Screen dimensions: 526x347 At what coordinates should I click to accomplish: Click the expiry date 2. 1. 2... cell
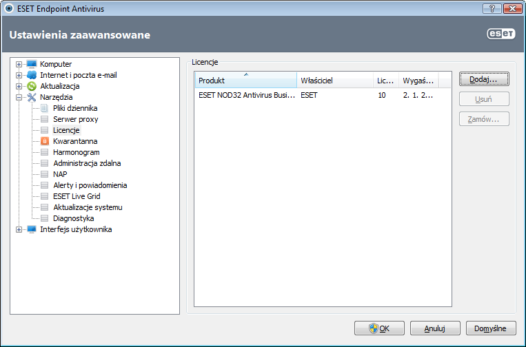pos(418,95)
